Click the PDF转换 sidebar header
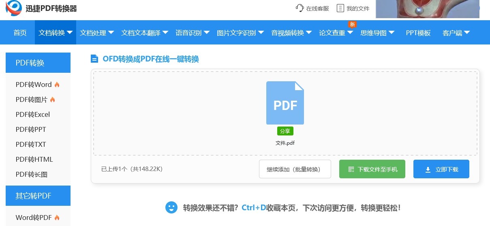The height and width of the screenshot is (226, 490). [x=38, y=63]
